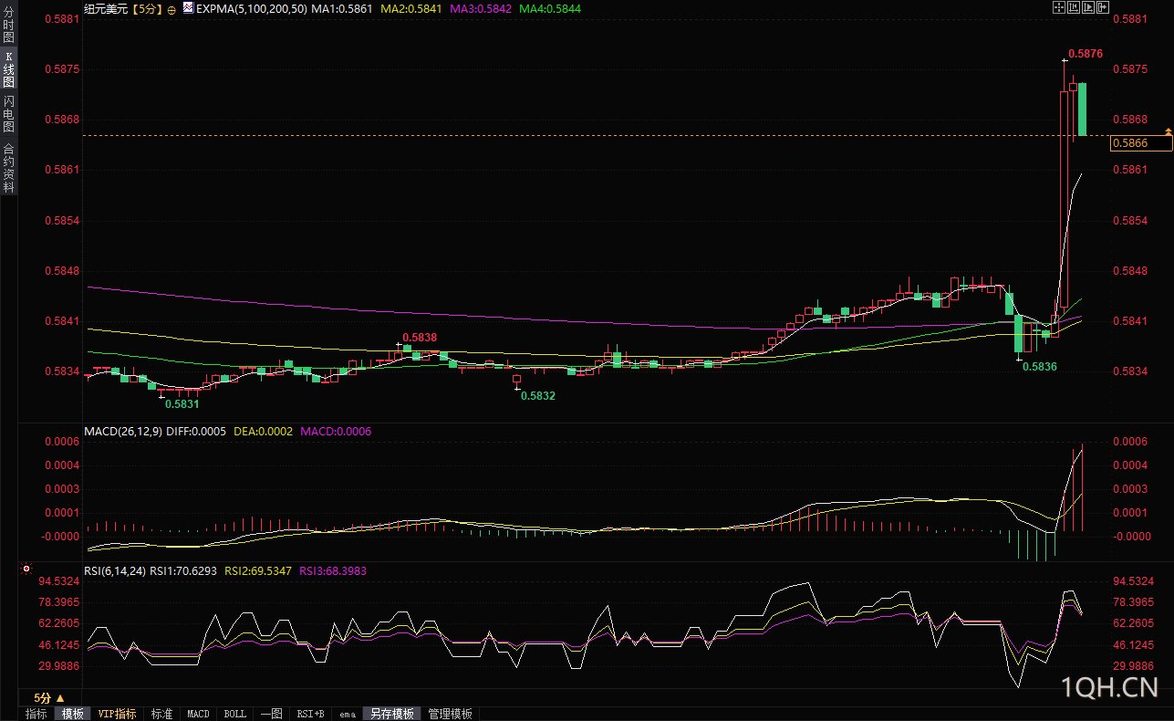Click the crosshair cursor icon at top right
Image resolution: width=1174 pixels, height=721 pixels.
[1059, 7]
